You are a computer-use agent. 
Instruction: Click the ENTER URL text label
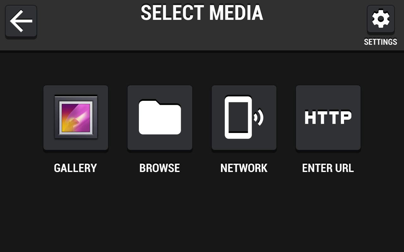click(x=328, y=168)
